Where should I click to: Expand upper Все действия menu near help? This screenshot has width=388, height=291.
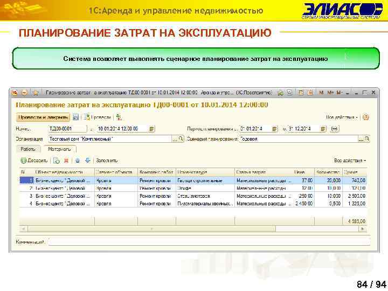click(x=342, y=117)
